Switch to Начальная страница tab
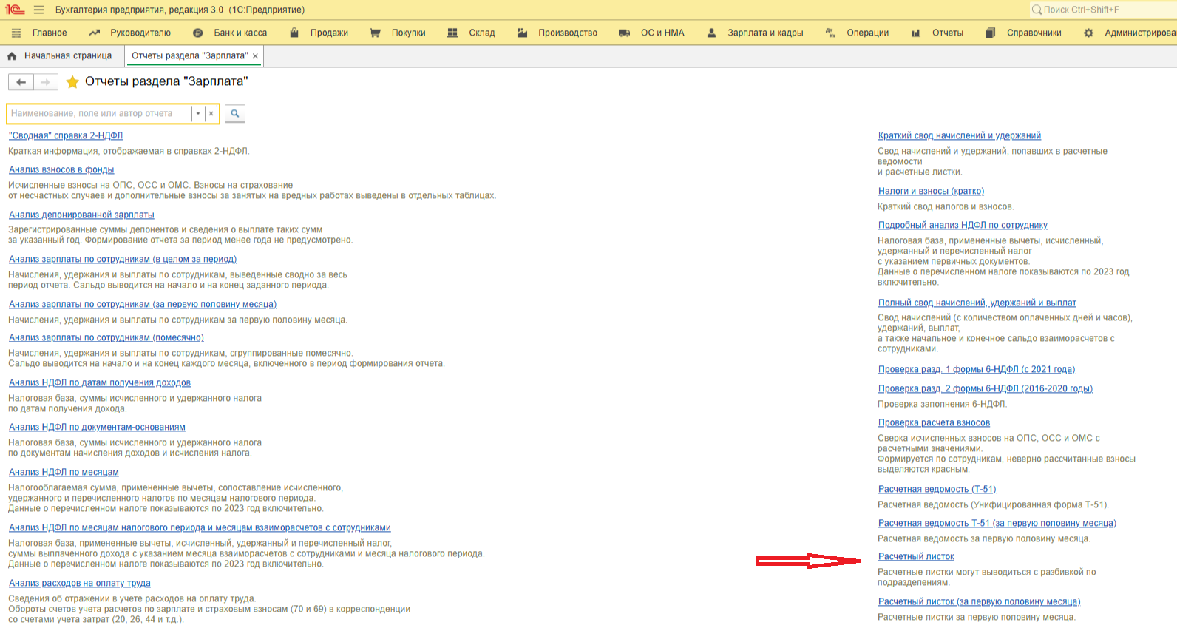 click(67, 56)
